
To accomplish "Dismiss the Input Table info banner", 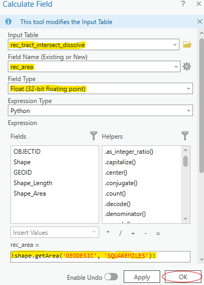I will click(200, 21).
